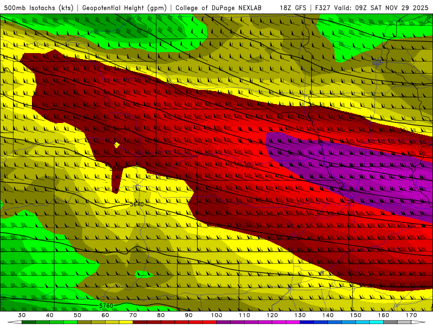Image resolution: width=433 pixels, height=325 pixels.
Task: Select the bright yellow swatch just before 70
Action: pyautogui.click(x=126, y=322)
